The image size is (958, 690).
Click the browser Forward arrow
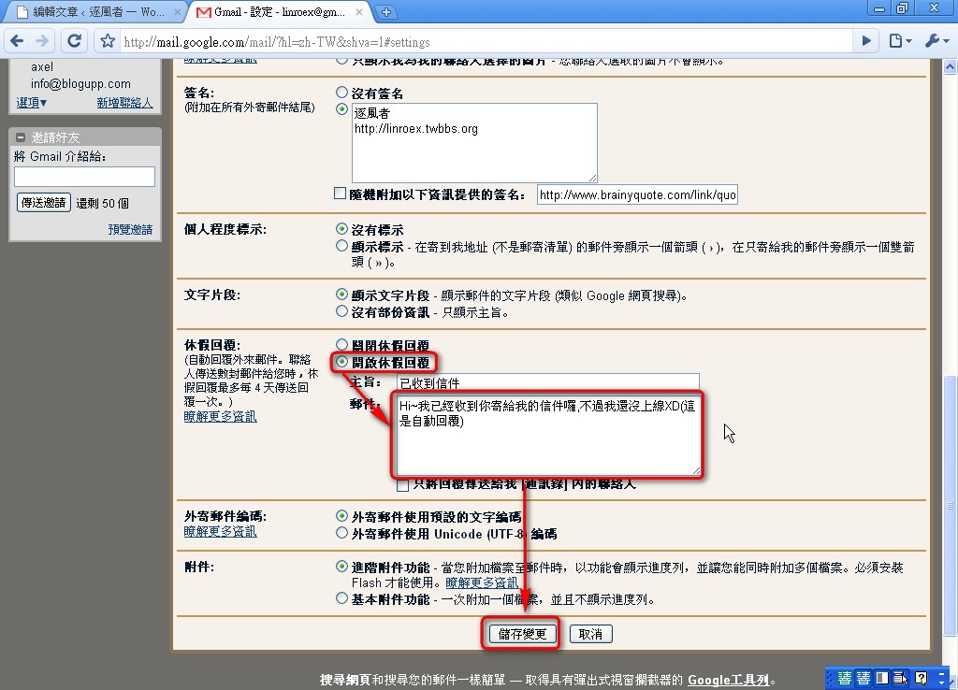41,41
